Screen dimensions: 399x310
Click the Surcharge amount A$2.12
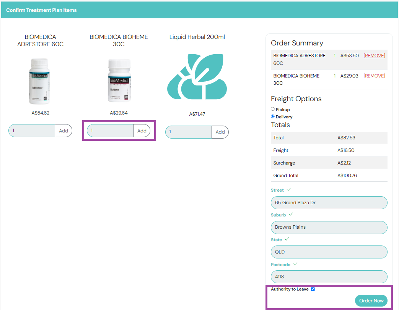pyautogui.click(x=344, y=163)
